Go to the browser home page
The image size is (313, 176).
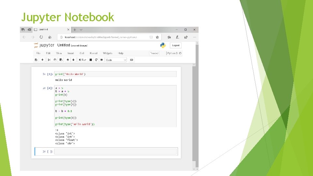pyautogui.click(x=50, y=37)
